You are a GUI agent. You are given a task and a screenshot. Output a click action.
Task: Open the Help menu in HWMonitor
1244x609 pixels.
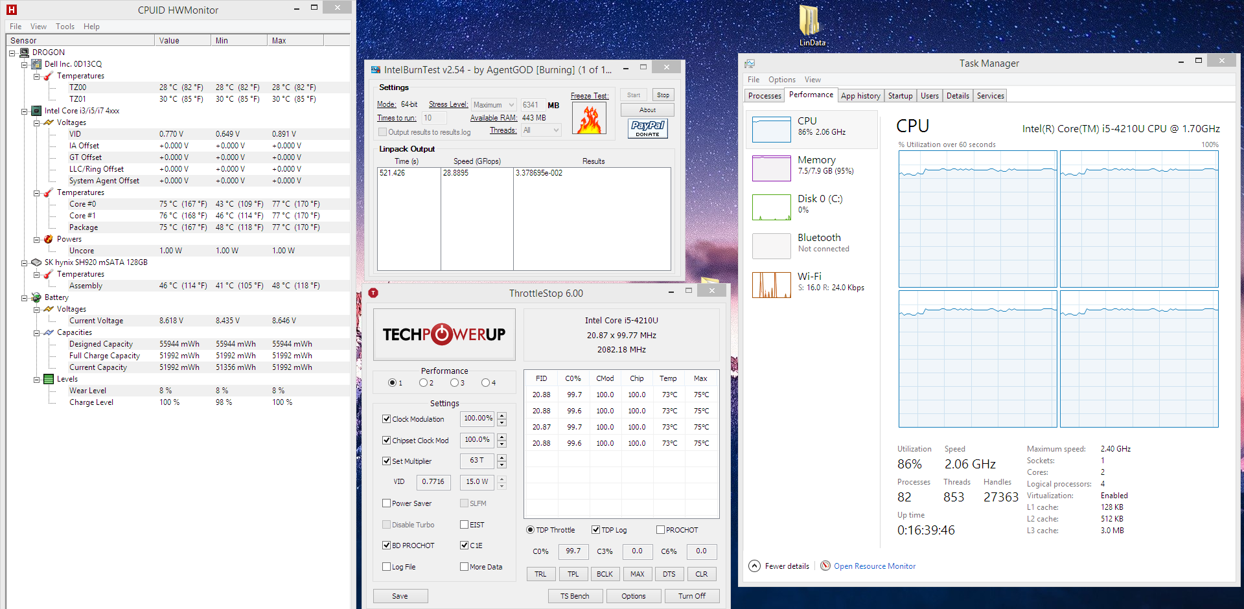pos(91,27)
